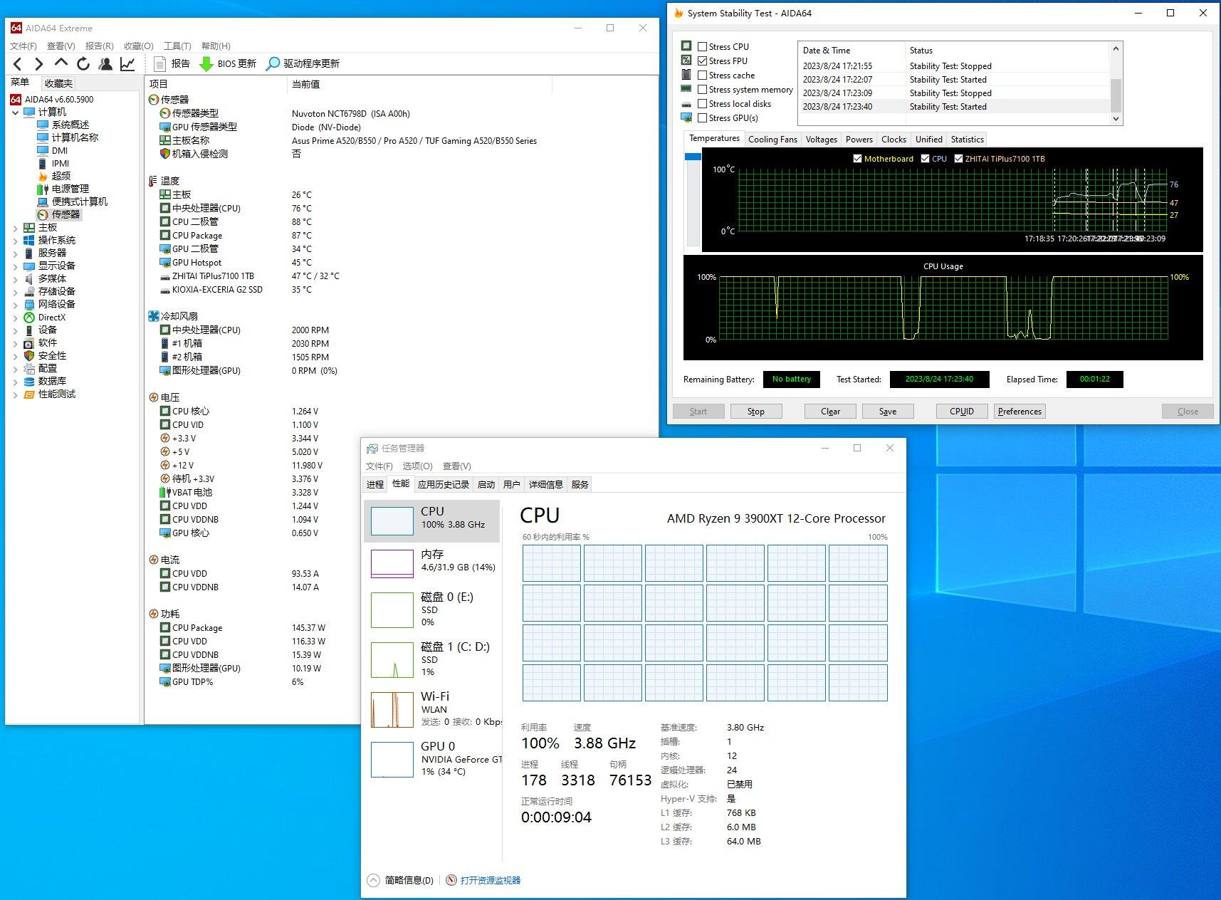Switch to 进程 tab in Task Manager
Screen dimensions: 1221x900
point(375,484)
